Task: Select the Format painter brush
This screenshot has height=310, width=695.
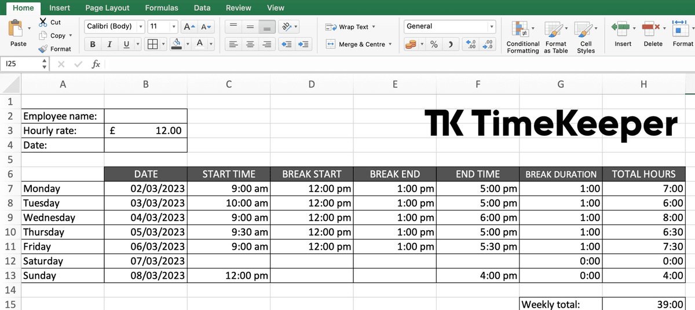Action: tap(43, 49)
